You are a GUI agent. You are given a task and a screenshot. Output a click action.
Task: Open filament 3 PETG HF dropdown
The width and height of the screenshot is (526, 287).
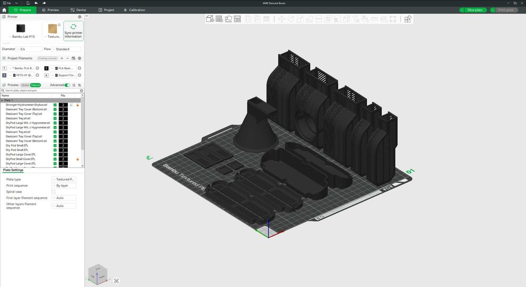tap(22, 76)
